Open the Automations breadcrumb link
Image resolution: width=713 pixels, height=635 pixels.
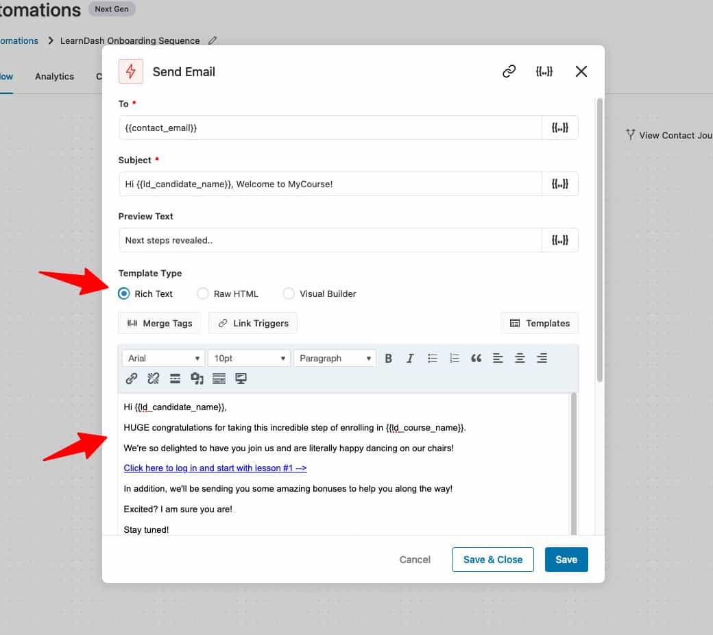(19, 40)
